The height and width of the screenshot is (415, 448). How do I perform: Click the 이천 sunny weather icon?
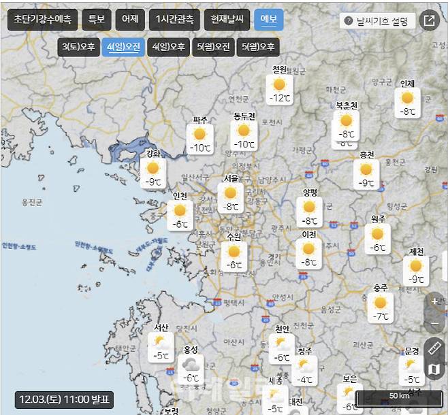(308, 248)
